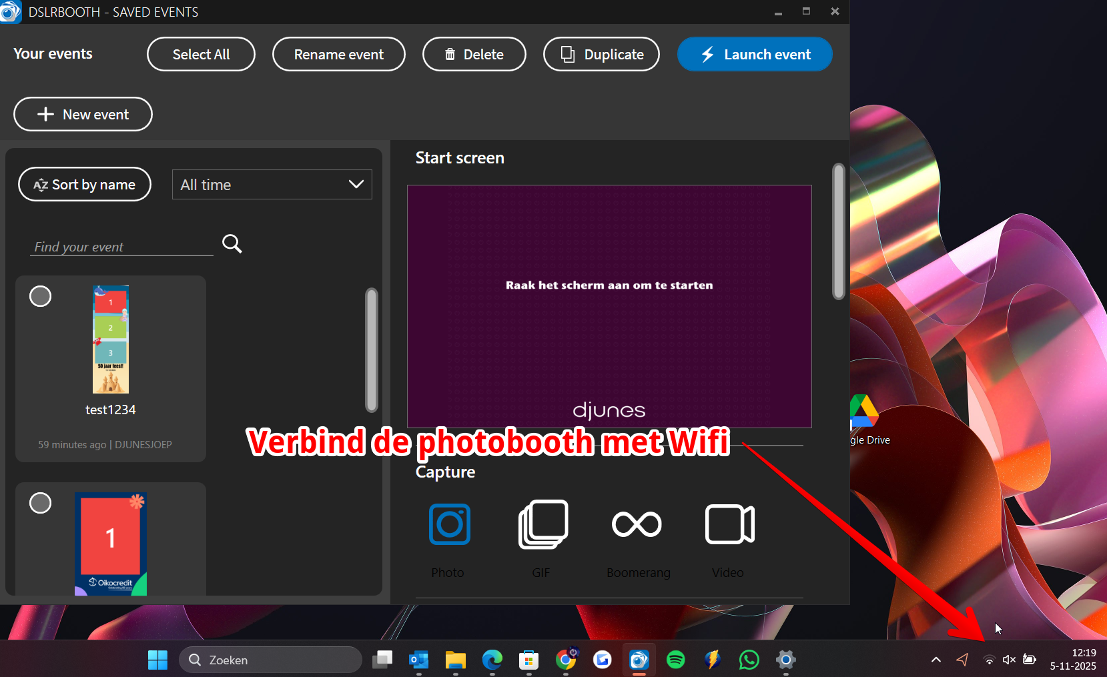Screen dimensions: 1107x677
Task: Click the Rename event button
Action: (338, 55)
